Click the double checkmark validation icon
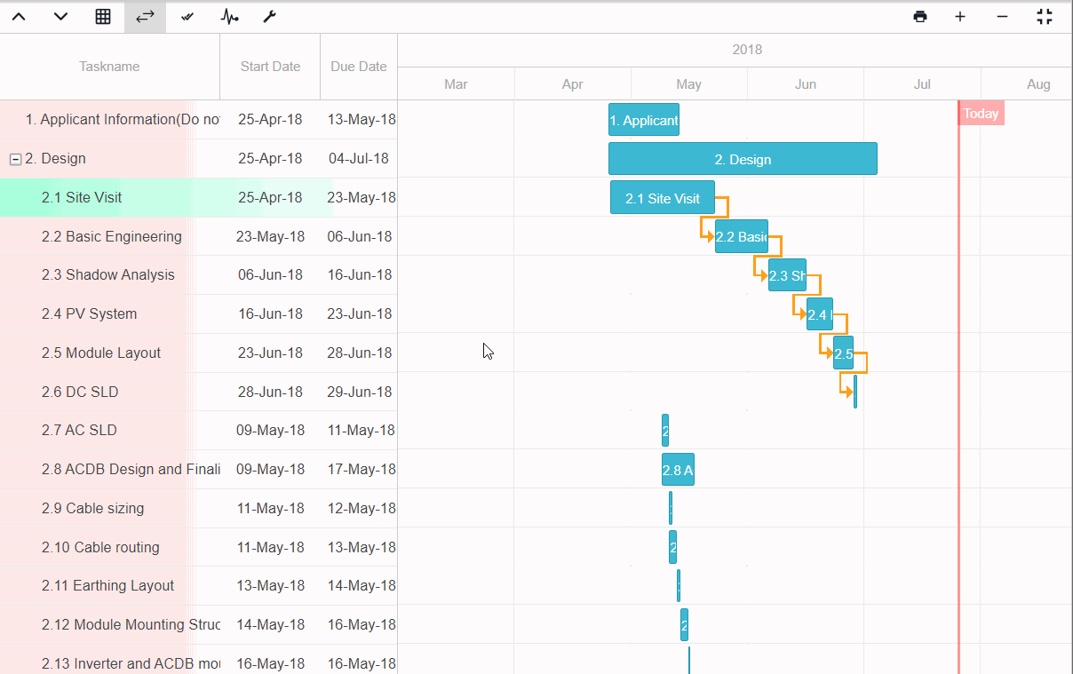 pyautogui.click(x=187, y=16)
